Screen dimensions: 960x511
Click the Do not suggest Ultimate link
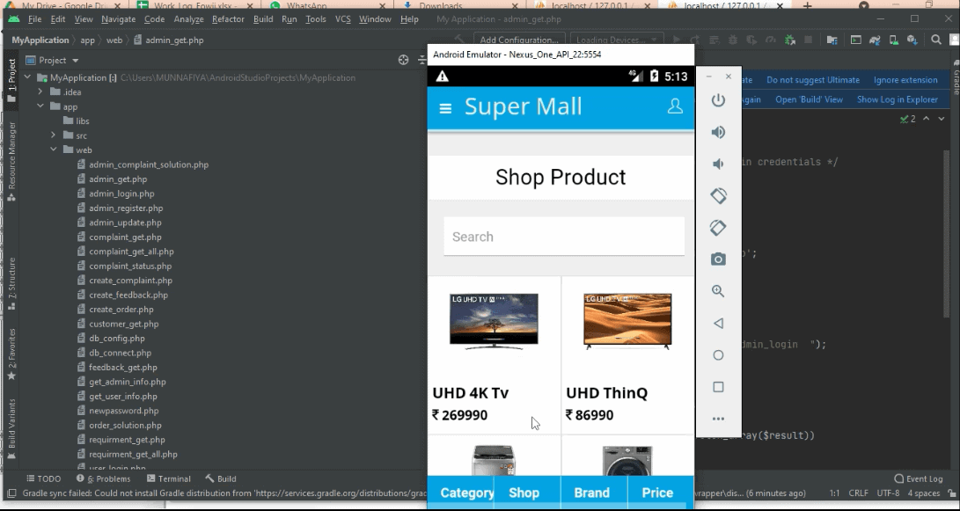coord(812,79)
